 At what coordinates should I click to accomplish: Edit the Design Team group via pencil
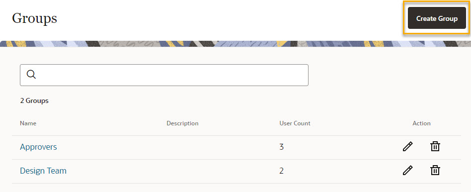pos(407,171)
